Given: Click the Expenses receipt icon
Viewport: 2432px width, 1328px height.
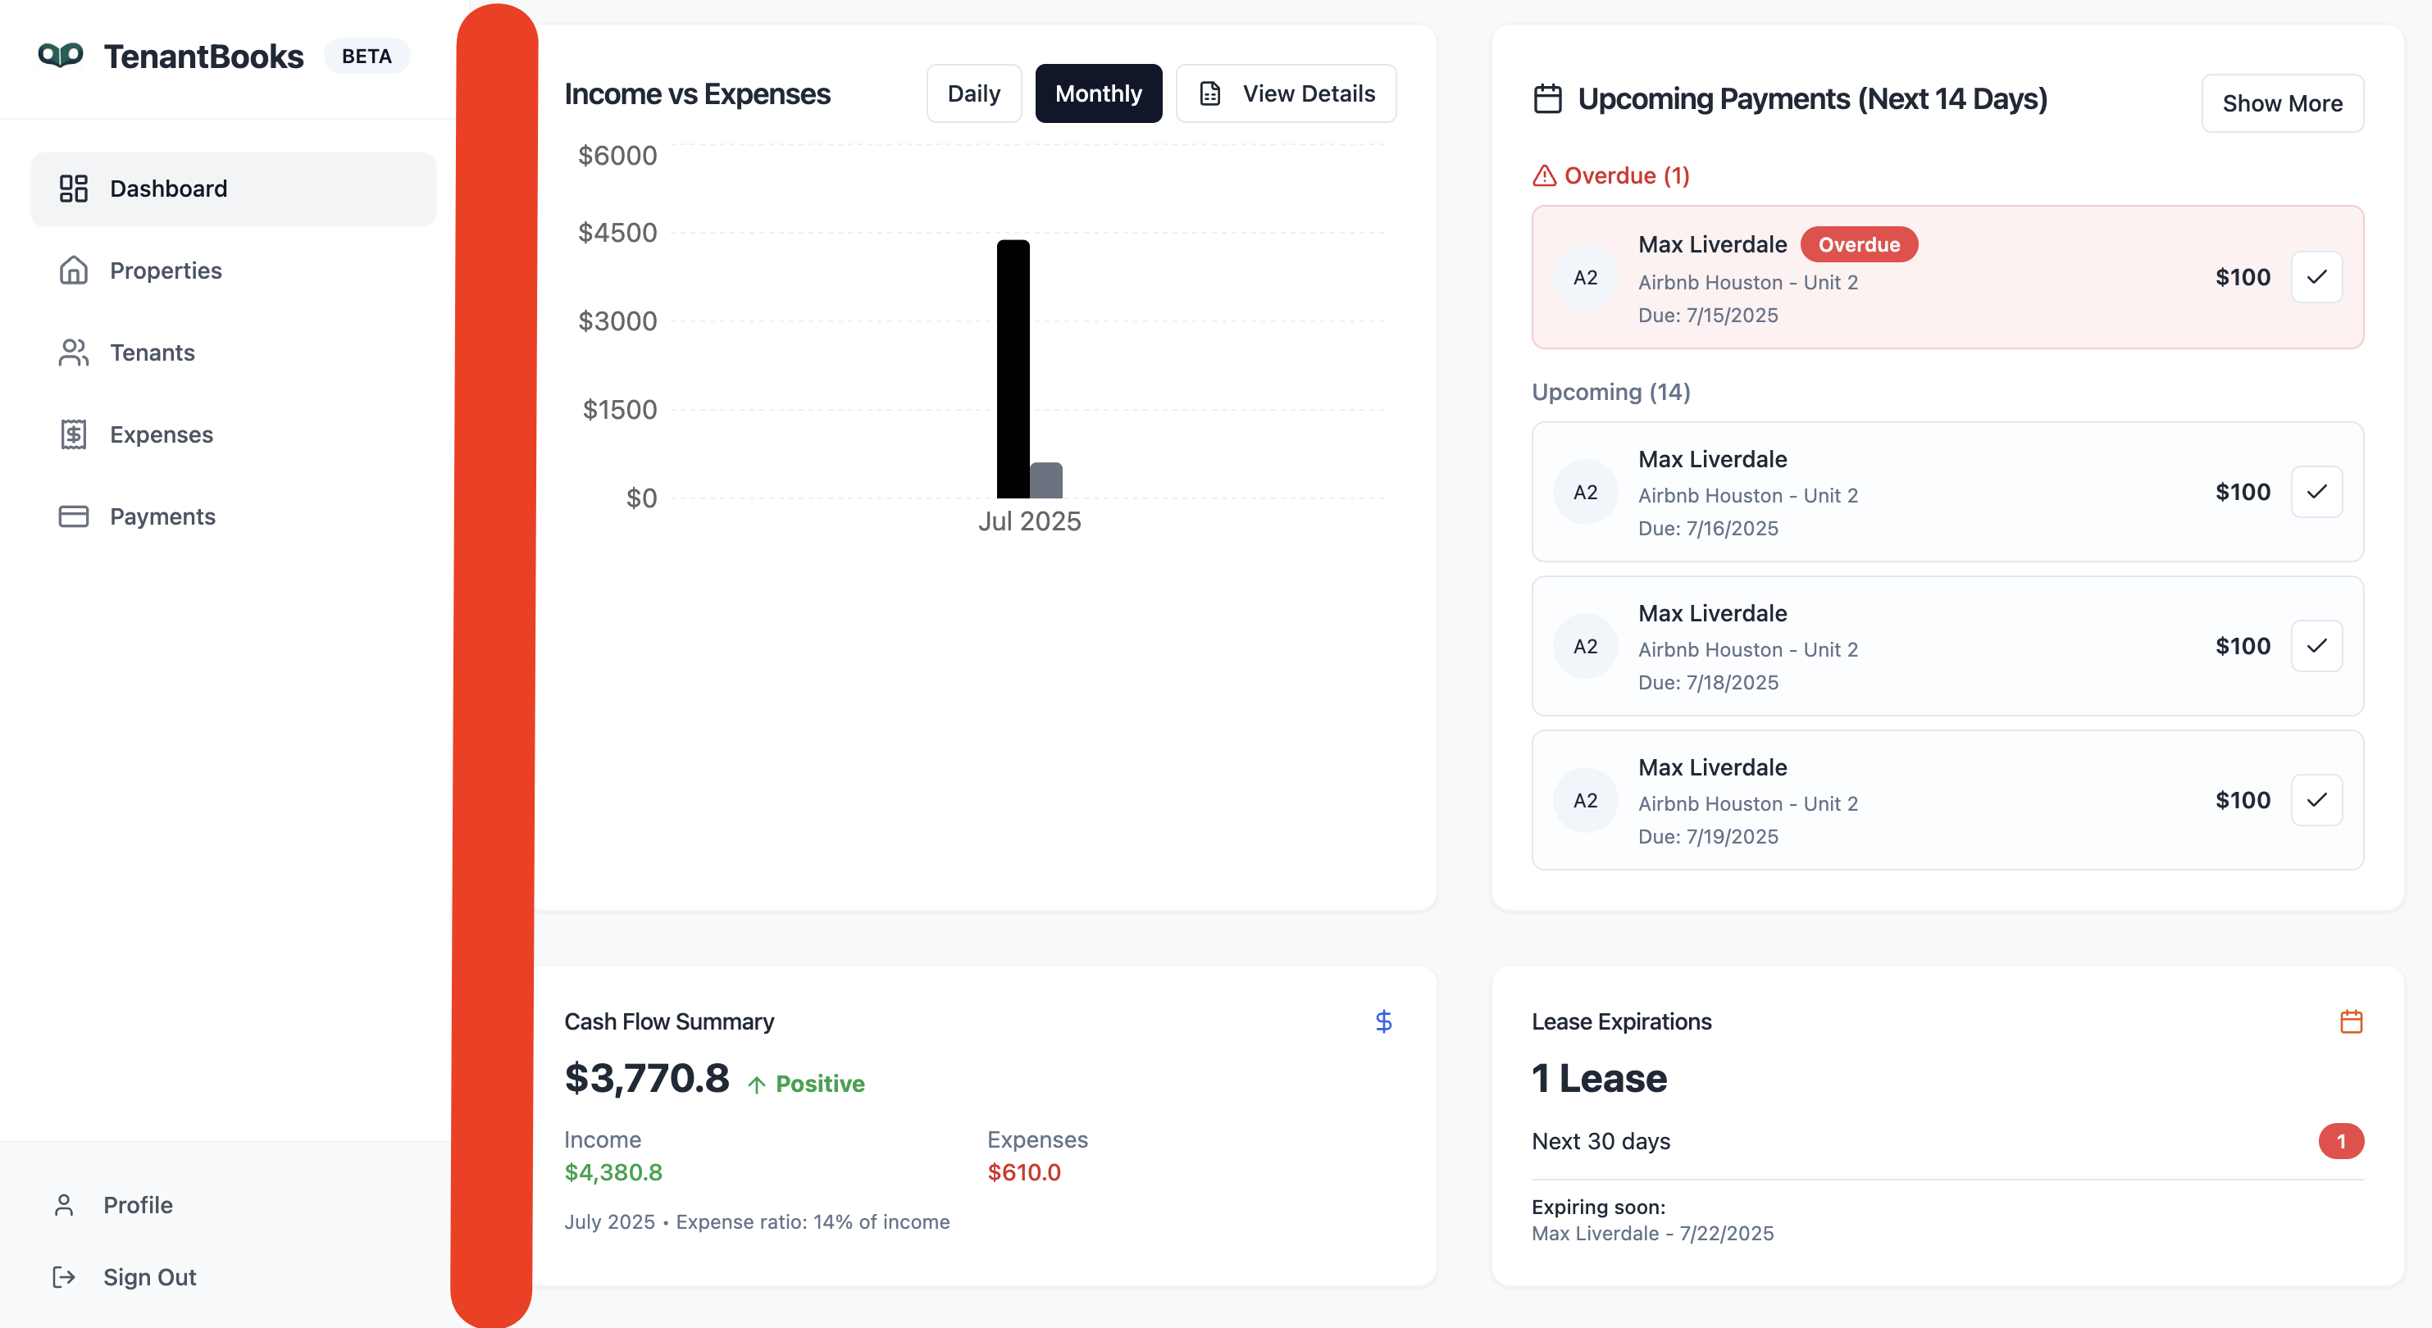Looking at the screenshot, I should (x=74, y=435).
